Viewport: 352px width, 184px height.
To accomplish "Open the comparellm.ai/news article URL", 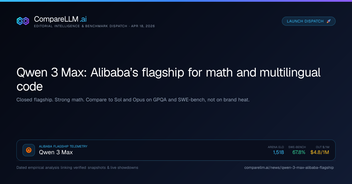I will click(289, 168).
